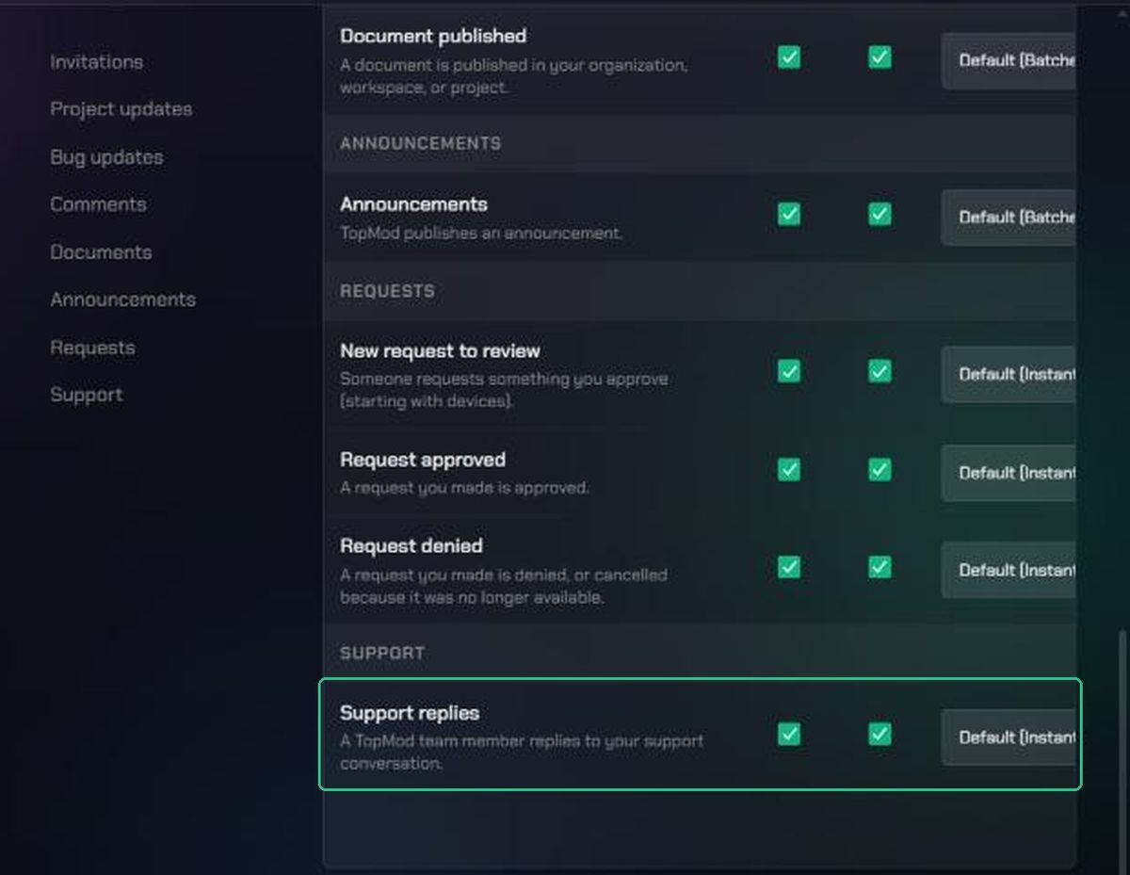Screen dimensions: 1130x875
Task: Click 'Someone requests something you approve' description
Action: click(x=504, y=390)
